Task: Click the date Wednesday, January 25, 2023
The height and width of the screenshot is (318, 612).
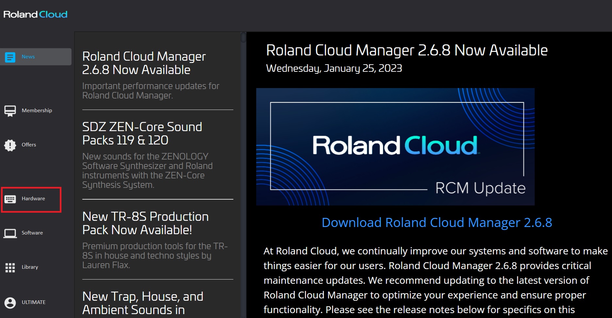Action: coord(334,68)
